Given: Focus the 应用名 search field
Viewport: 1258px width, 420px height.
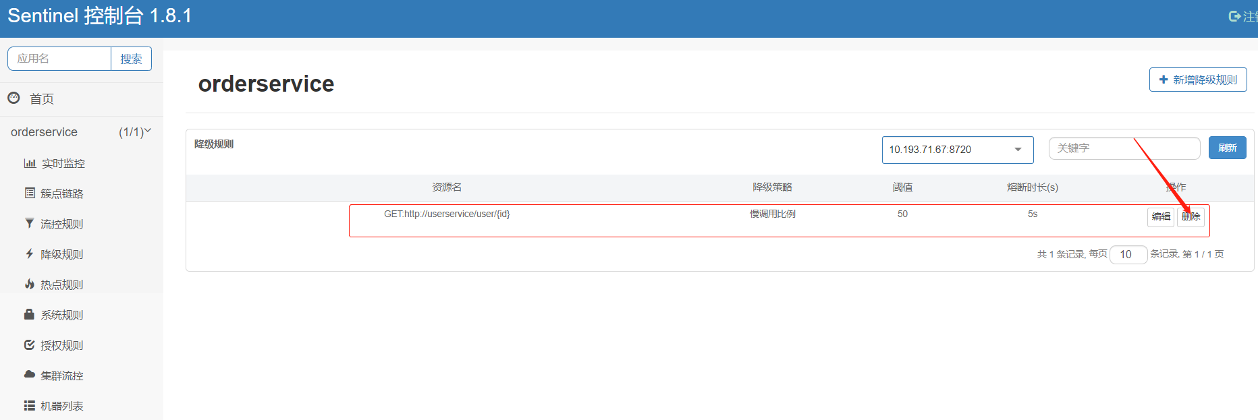Looking at the screenshot, I should [59, 59].
